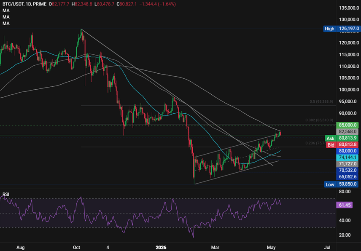This screenshot has height=251, width=361.
Task: Select the blue 65,052.6 price line label
Action: 348,177
